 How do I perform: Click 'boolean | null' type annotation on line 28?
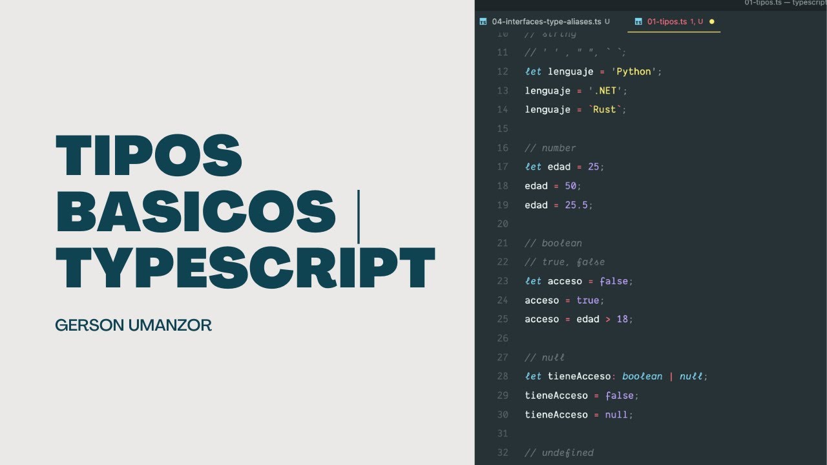click(662, 376)
